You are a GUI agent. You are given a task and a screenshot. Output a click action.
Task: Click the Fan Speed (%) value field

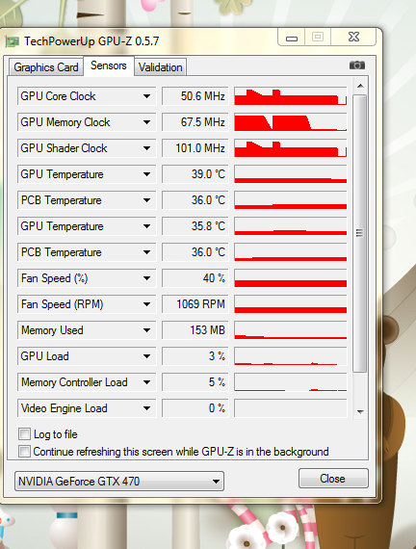click(x=195, y=278)
